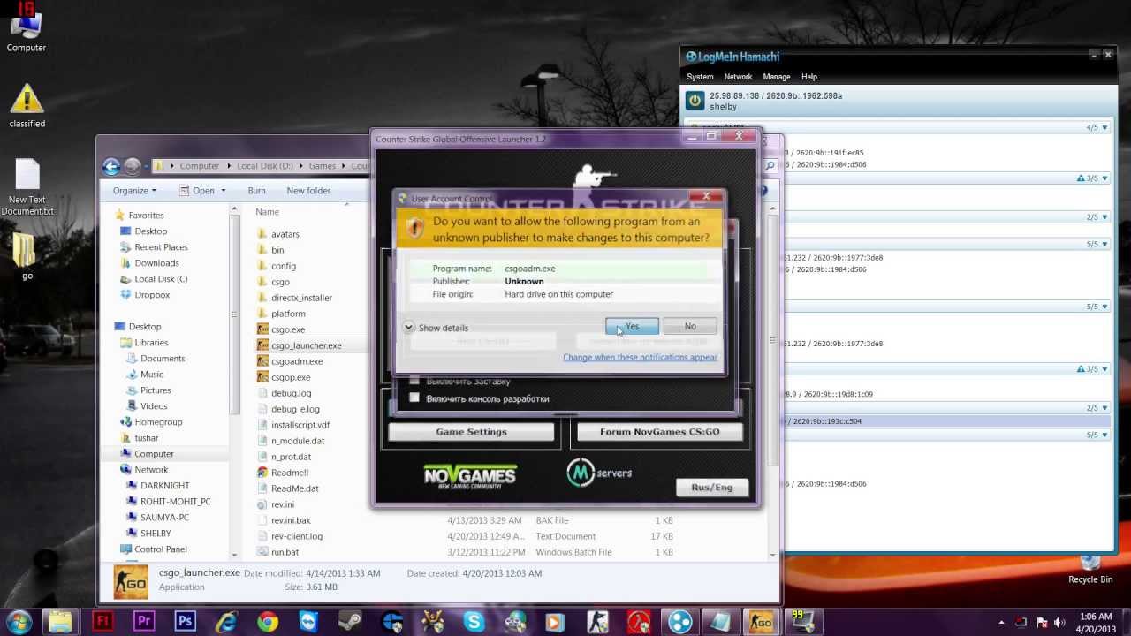Open the Manage menu in Hamachi
Screen dimensions: 1131x636
(x=777, y=77)
